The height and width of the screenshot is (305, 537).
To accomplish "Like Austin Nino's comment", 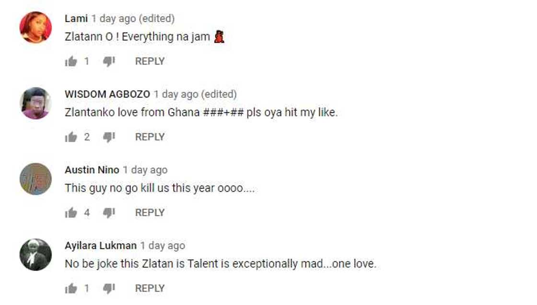I will tap(71, 213).
